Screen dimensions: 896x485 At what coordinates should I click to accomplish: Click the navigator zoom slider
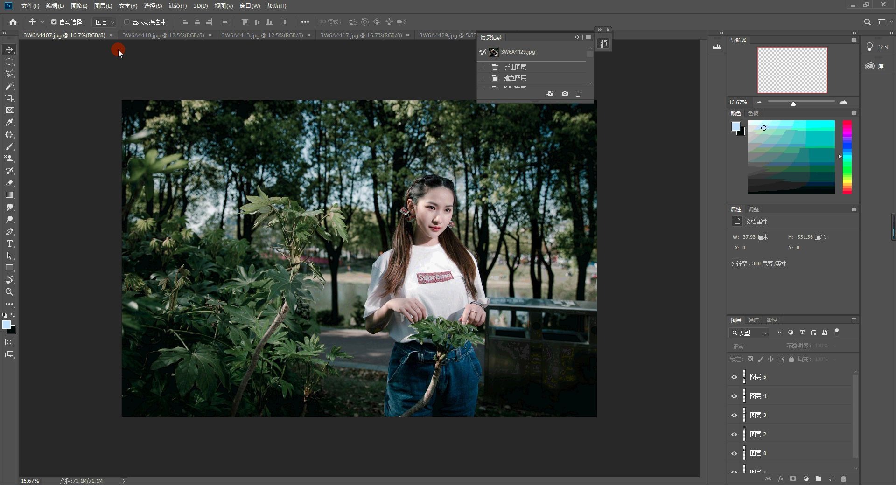[801, 102]
